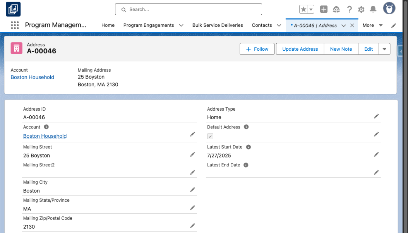
Task: Open the user avatar menu
Action: tap(389, 8)
